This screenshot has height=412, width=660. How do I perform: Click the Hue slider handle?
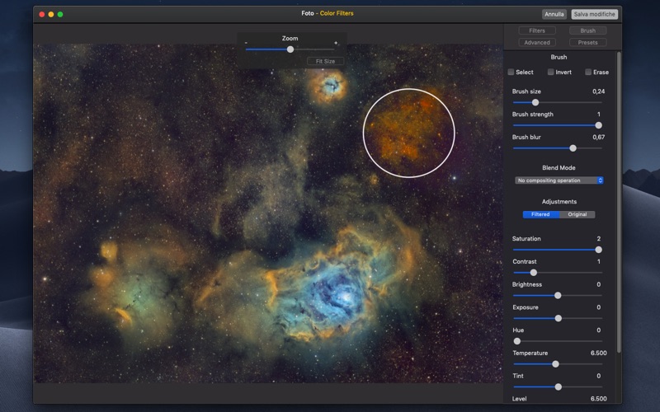(517, 341)
